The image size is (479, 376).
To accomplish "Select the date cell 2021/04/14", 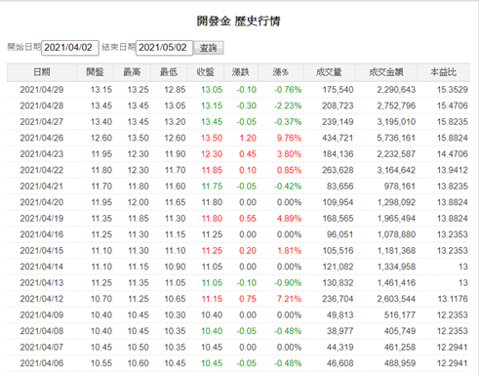I will coord(42,267).
